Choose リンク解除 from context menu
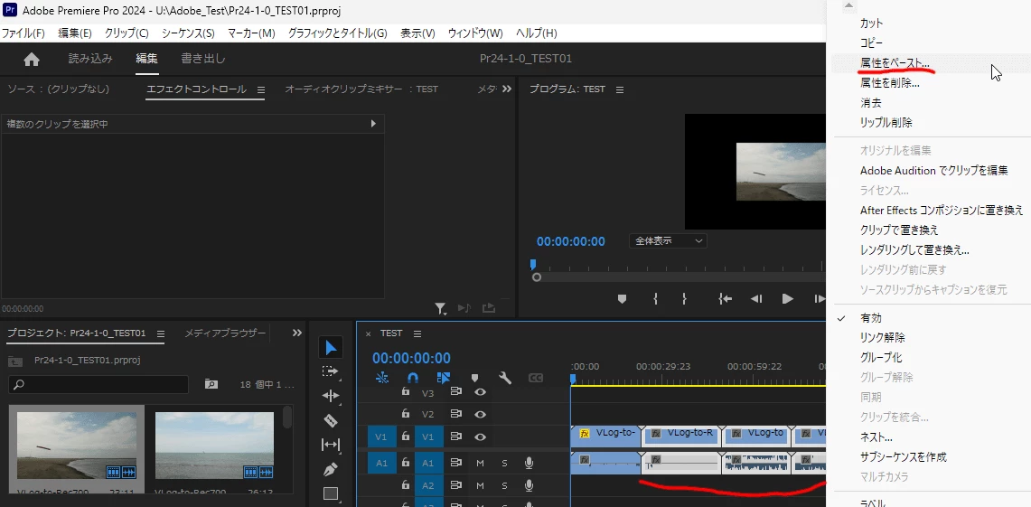Image resolution: width=1031 pixels, height=507 pixels. (x=882, y=338)
